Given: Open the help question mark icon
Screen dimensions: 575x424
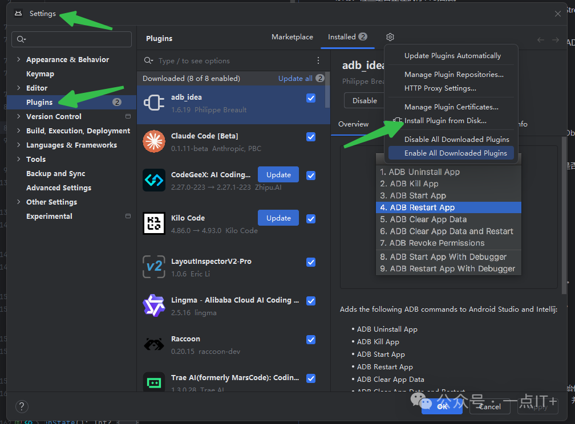Looking at the screenshot, I should tap(22, 406).
